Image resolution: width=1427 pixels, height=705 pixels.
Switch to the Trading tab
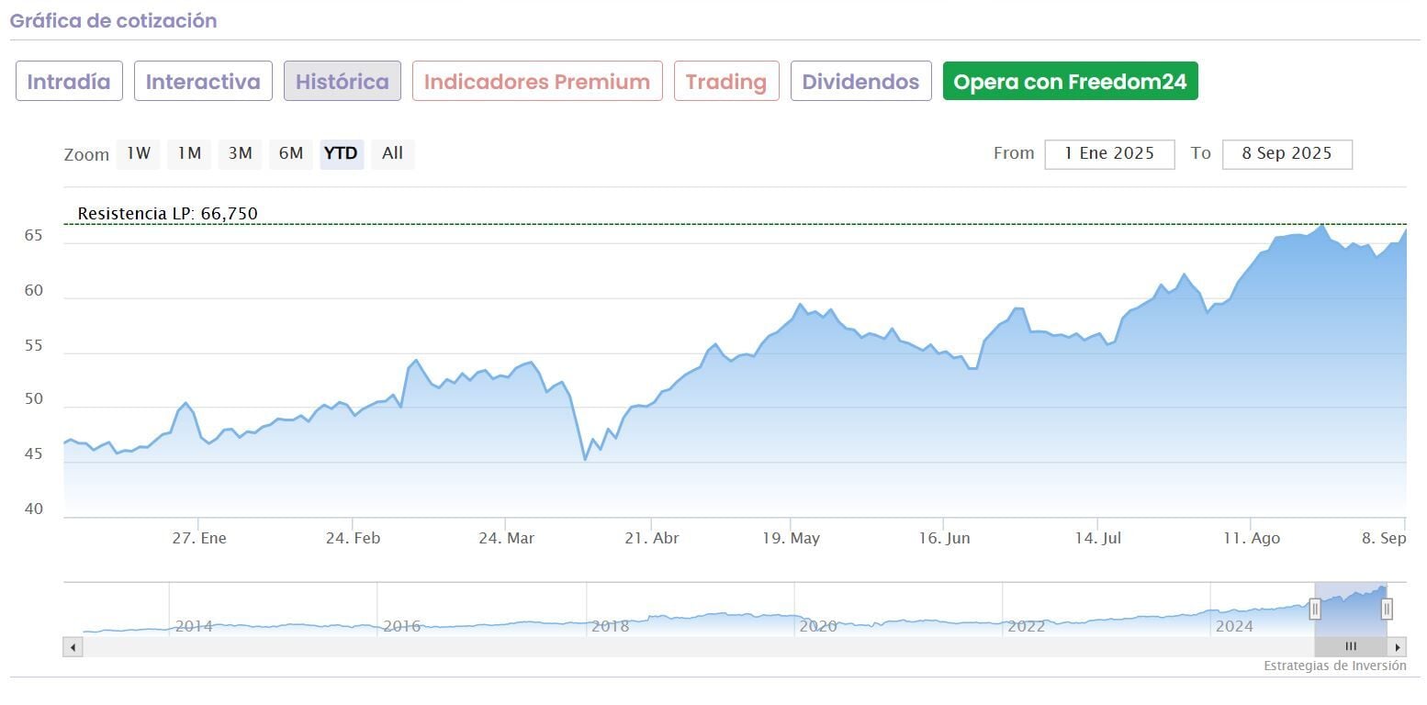(726, 82)
